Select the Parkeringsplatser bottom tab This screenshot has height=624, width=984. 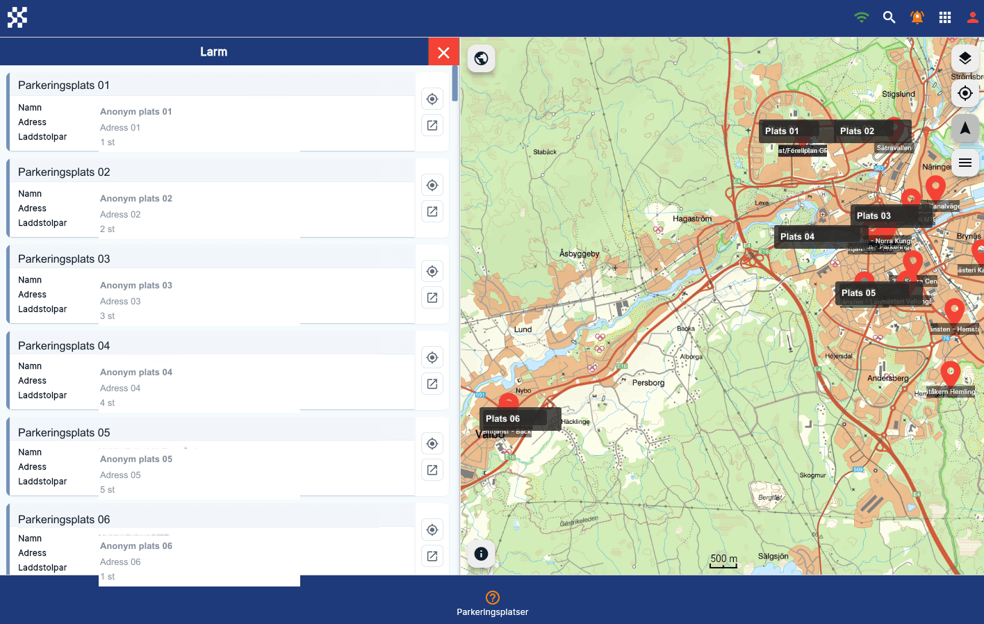[492, 603]
